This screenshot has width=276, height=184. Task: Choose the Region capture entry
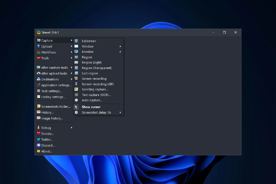[x=99, y=57]
